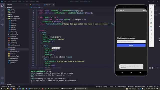
Task: Open the Extensions view
Action: tap(2, 20)
